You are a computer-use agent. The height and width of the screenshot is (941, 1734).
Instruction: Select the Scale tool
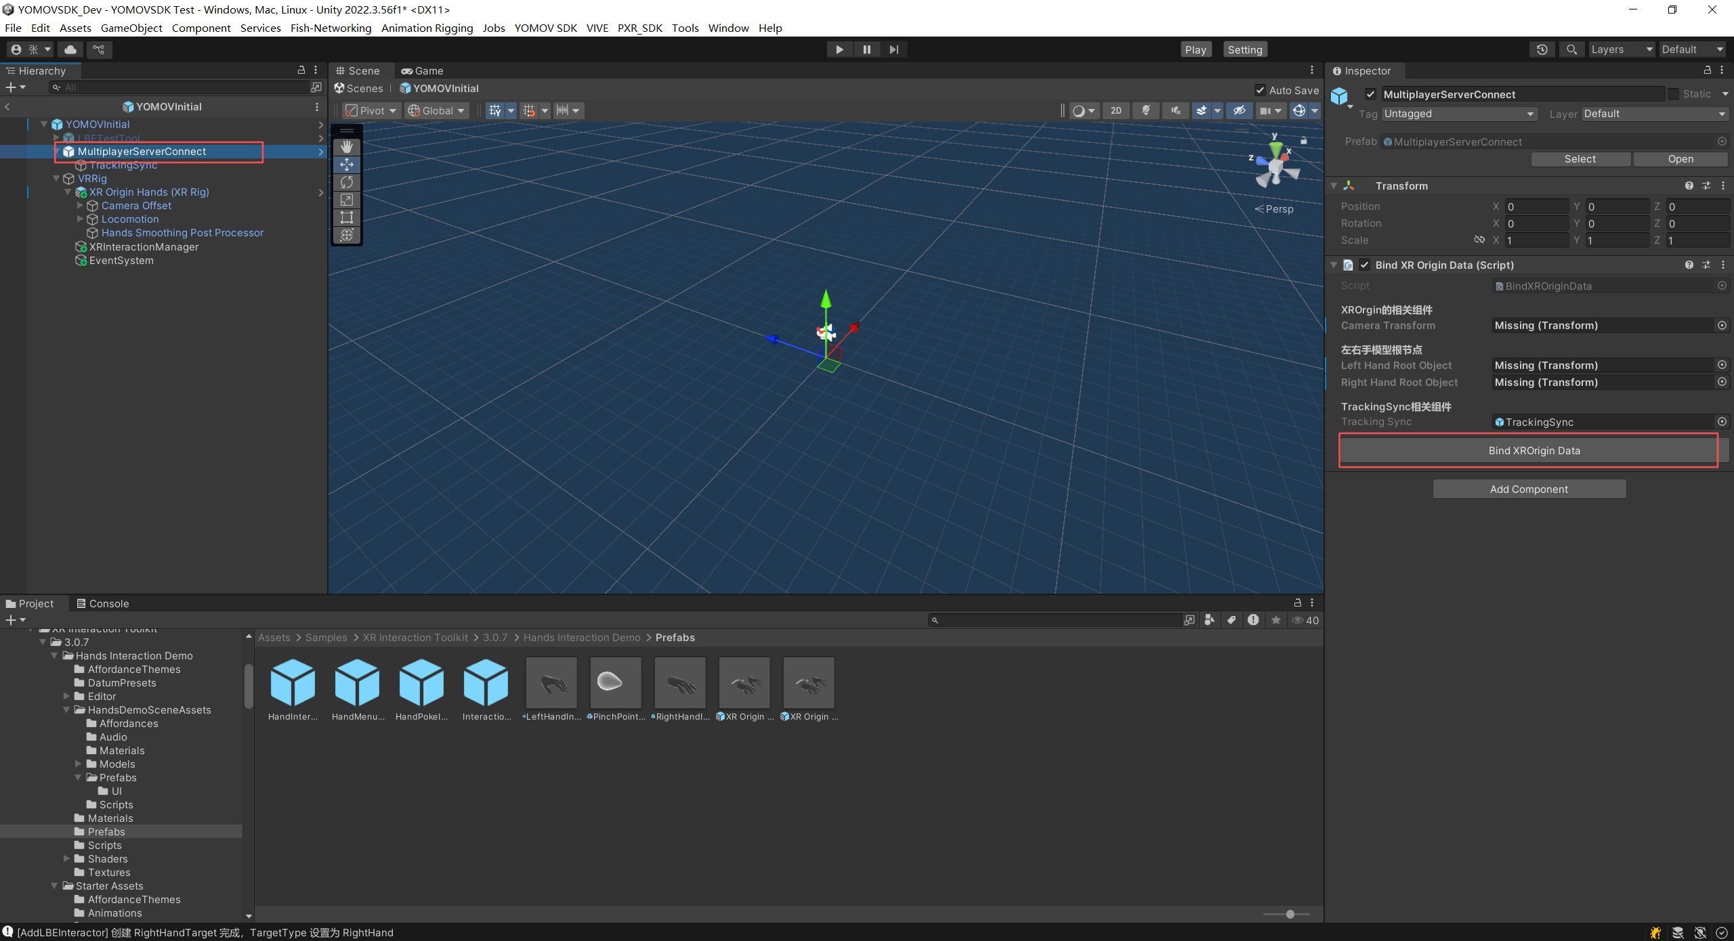347,200
